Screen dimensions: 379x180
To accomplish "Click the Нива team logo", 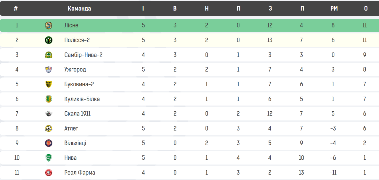I will [49, 158].
